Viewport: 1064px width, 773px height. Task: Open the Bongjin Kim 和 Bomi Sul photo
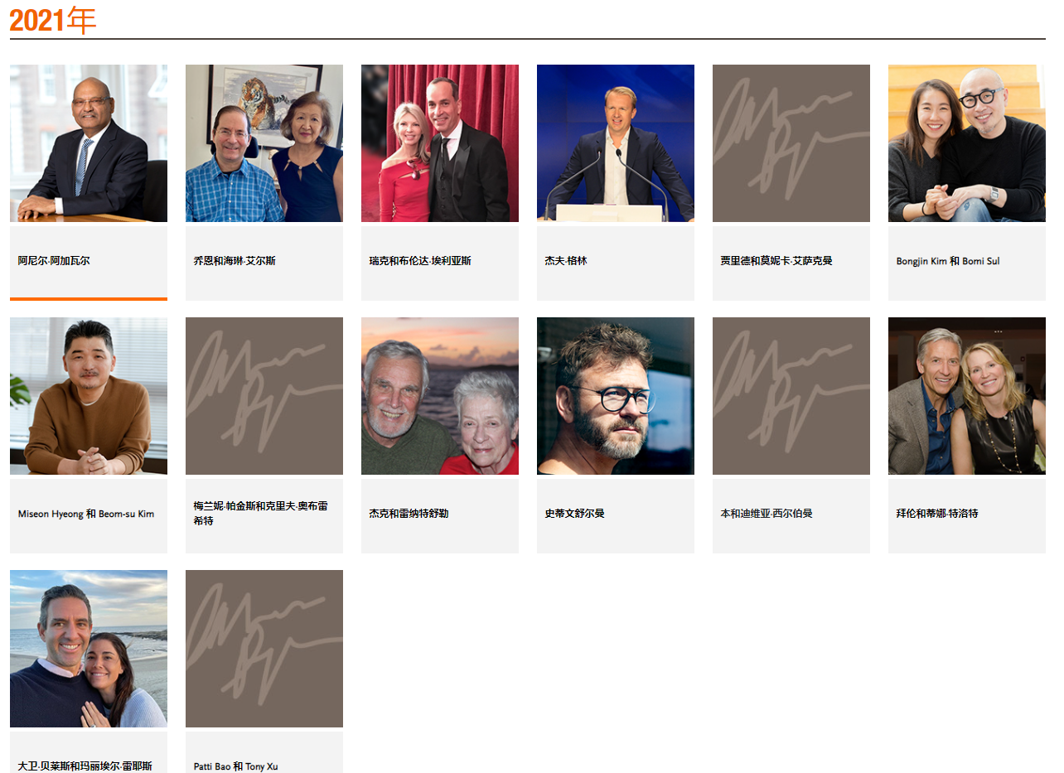point(967,143)
